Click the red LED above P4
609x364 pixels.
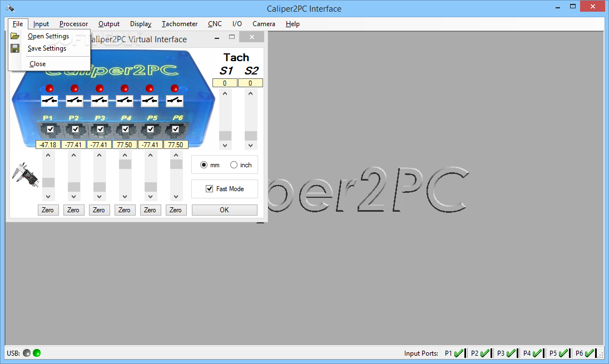(x=125, y=88)
